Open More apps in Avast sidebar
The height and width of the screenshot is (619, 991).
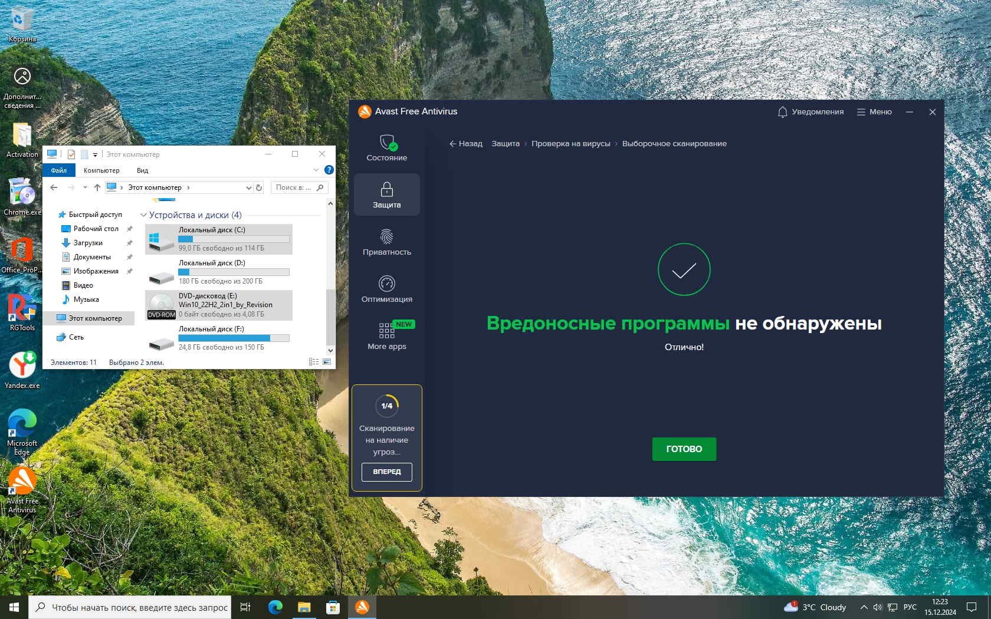pos(386,336)
